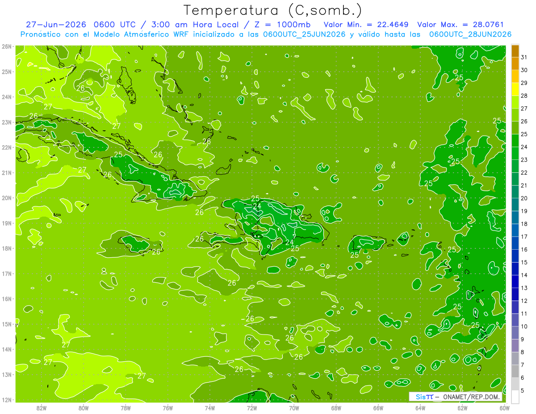
Task: Click the latitude axis label '14N'
Action: tap(7, 349)
